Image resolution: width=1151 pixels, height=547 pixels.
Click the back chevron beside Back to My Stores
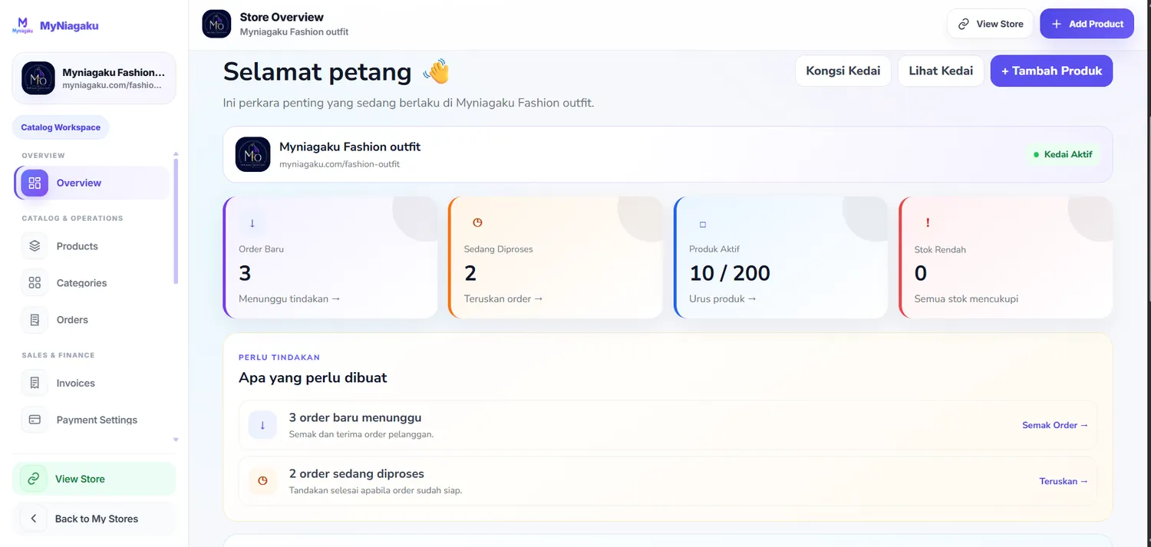33,519
